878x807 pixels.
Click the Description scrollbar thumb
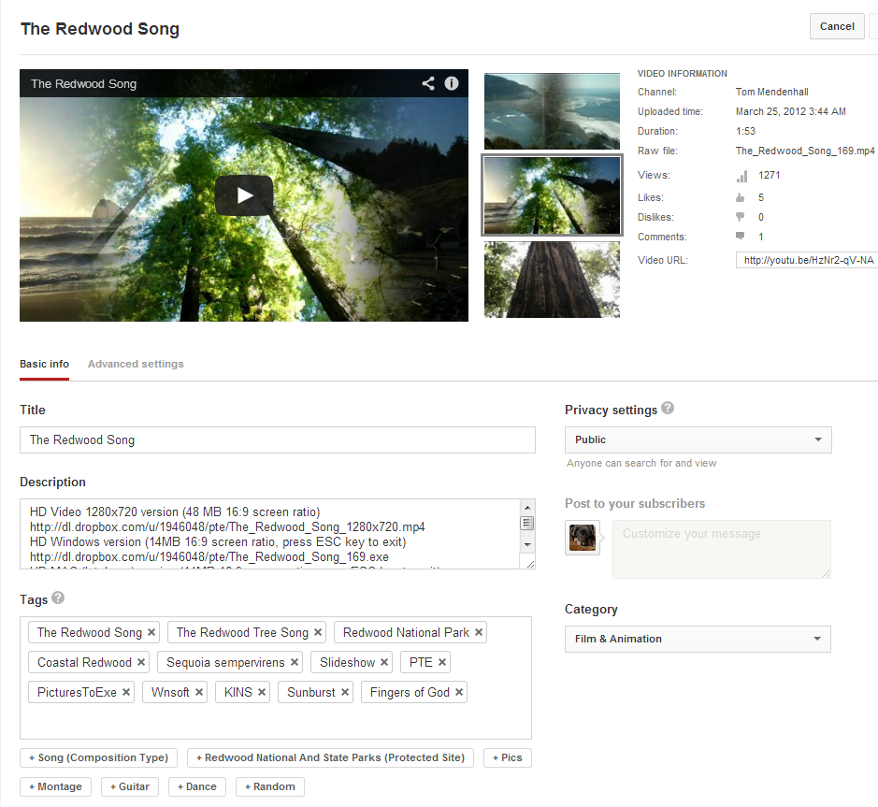click(527, 523)
